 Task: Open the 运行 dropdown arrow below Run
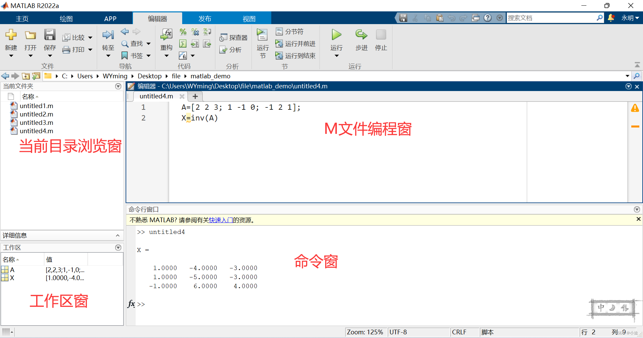[337, 56]
